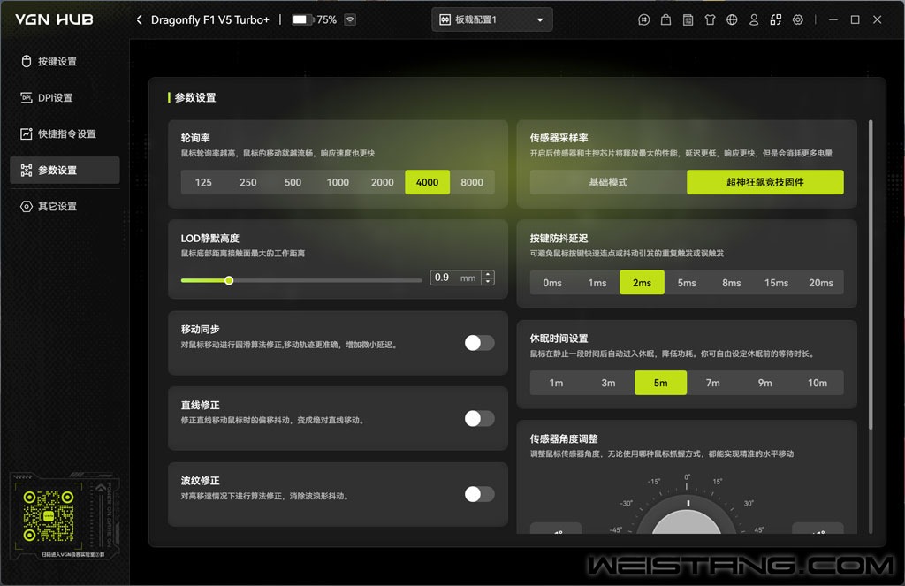Select the 参数设置 sidebar item
The image size is (905, 586).
tap(65, 171)
